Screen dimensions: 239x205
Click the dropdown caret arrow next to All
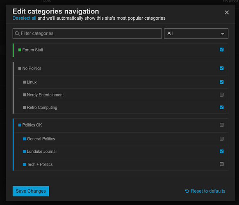click(x=223, y=34)
